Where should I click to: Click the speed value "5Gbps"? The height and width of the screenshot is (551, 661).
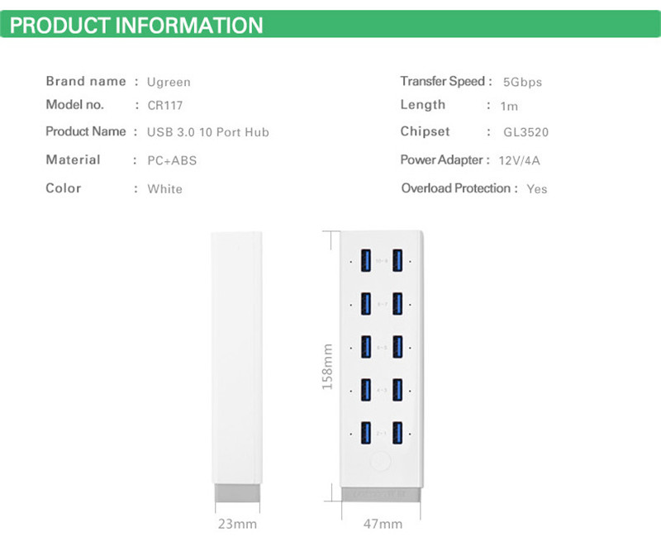pyautogui.click(x=522, y=82)
